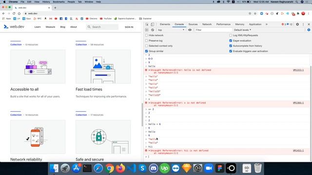Viewport: 312px width, 175px height.
Task: Click the SIGN IN button
Action: click(129, 27)
